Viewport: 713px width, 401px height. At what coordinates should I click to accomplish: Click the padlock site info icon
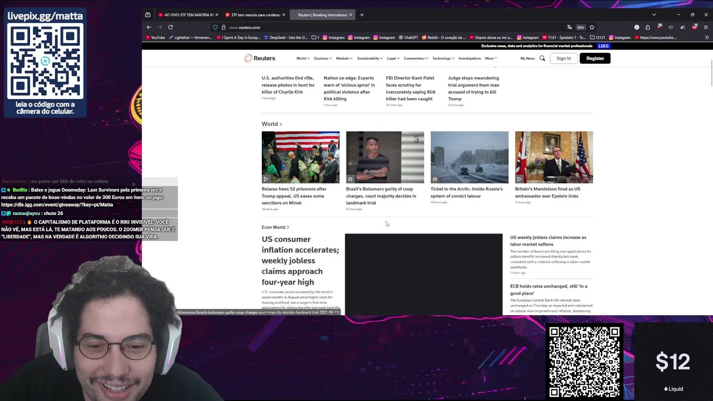(x=223, y=27)
